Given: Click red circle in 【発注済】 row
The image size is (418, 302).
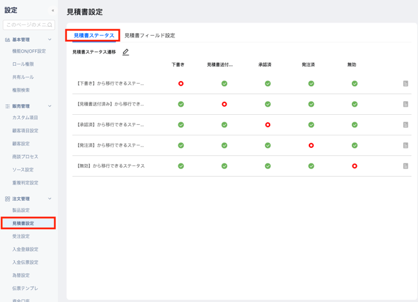Looking at the screenshot, I should [311, 145].
